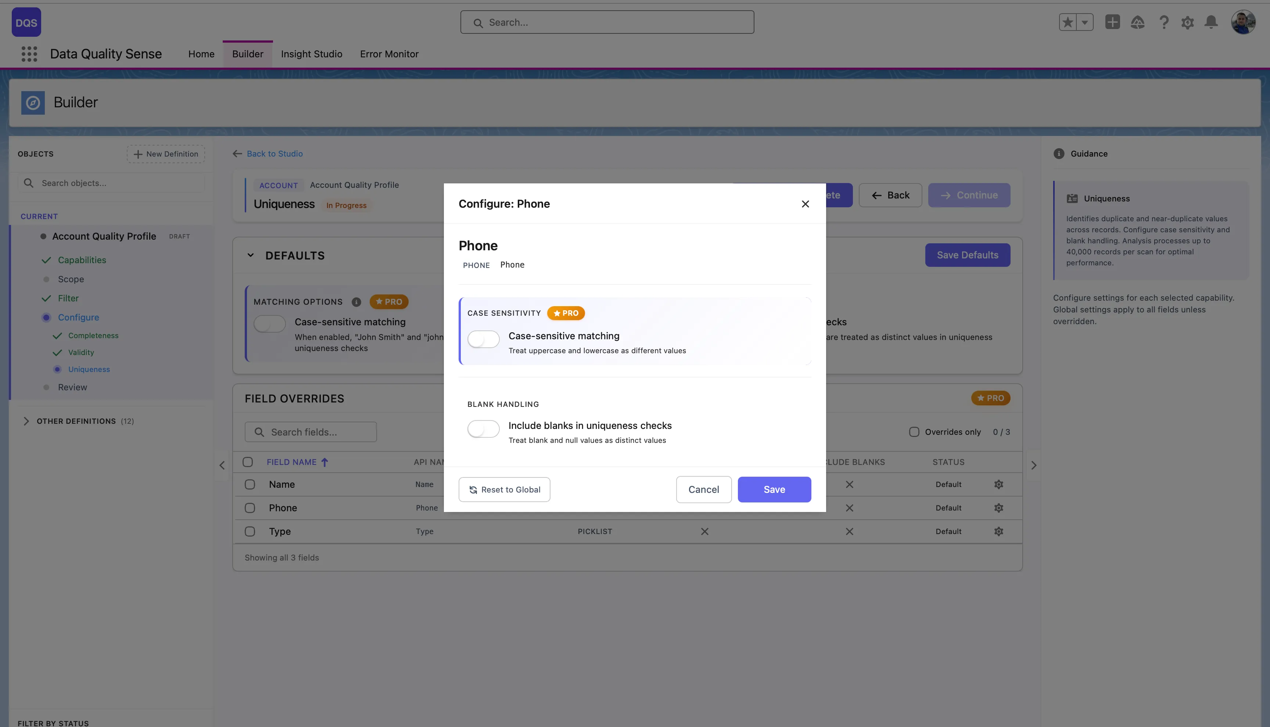1270x727 pixels.
Task: Enable case-sensitive matching in the Phone dialog
Action: (x=483, y=339)
